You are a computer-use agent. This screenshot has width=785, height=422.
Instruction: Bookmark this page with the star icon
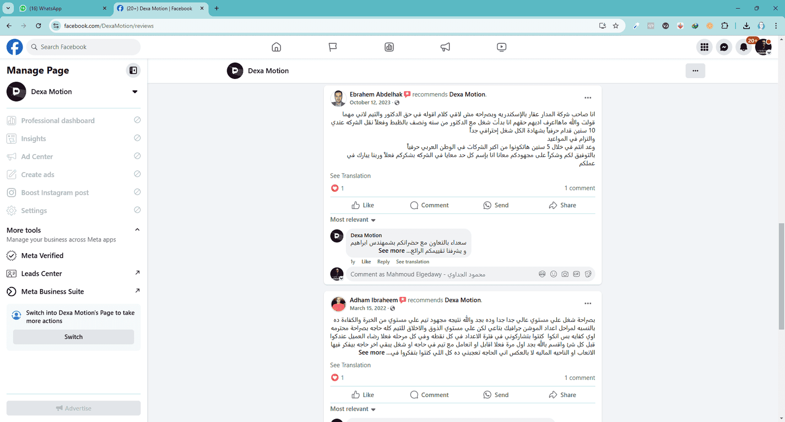click(x=616, y=26)
